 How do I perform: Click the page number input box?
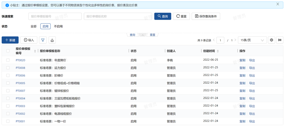[x=220, y=40]
